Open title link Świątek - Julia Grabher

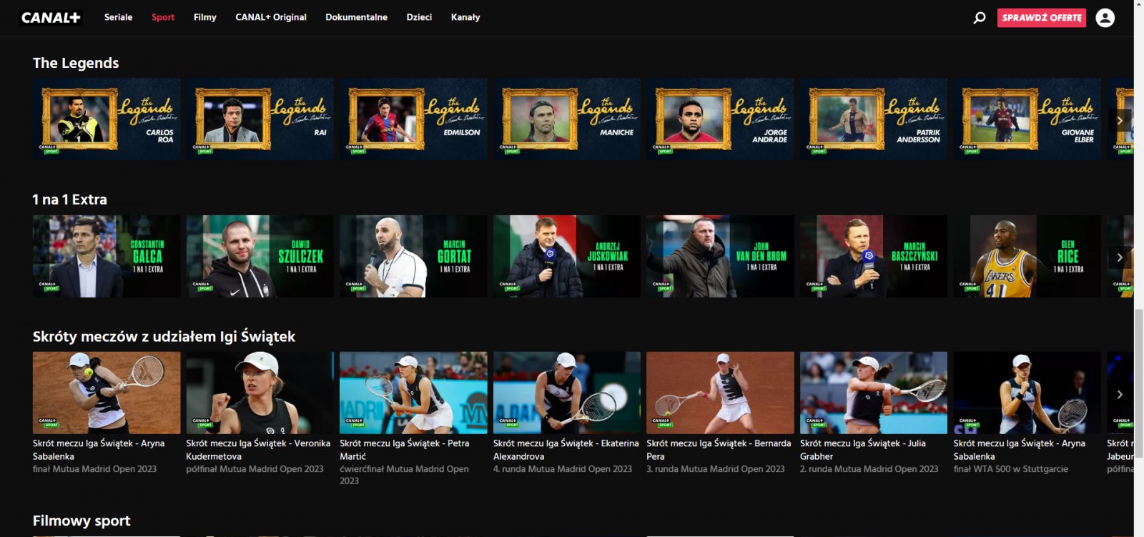pos(863,450)
